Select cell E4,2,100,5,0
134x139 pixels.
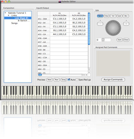79,19
